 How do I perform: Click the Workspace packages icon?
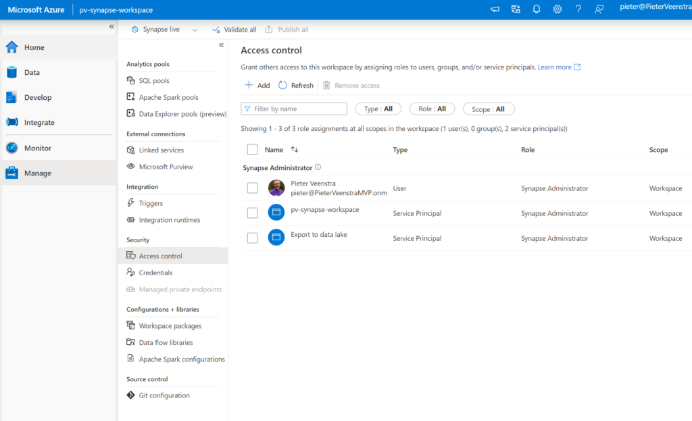[130, 325]
